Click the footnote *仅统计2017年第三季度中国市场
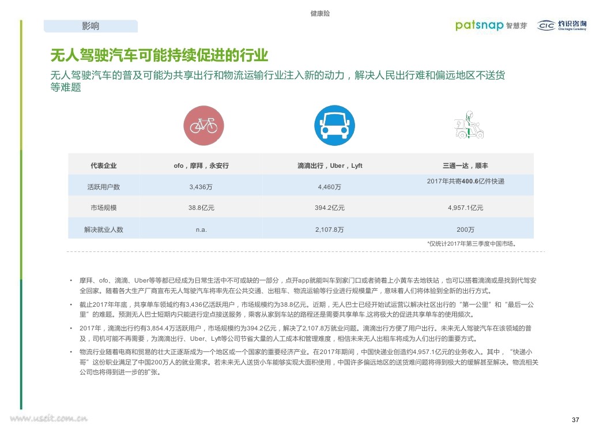Screen dimensions: 607x429 [x=471, y=243]
